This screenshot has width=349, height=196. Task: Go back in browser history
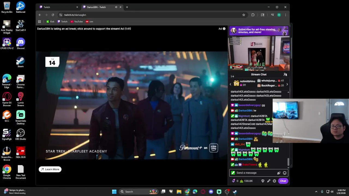(40, 15)
